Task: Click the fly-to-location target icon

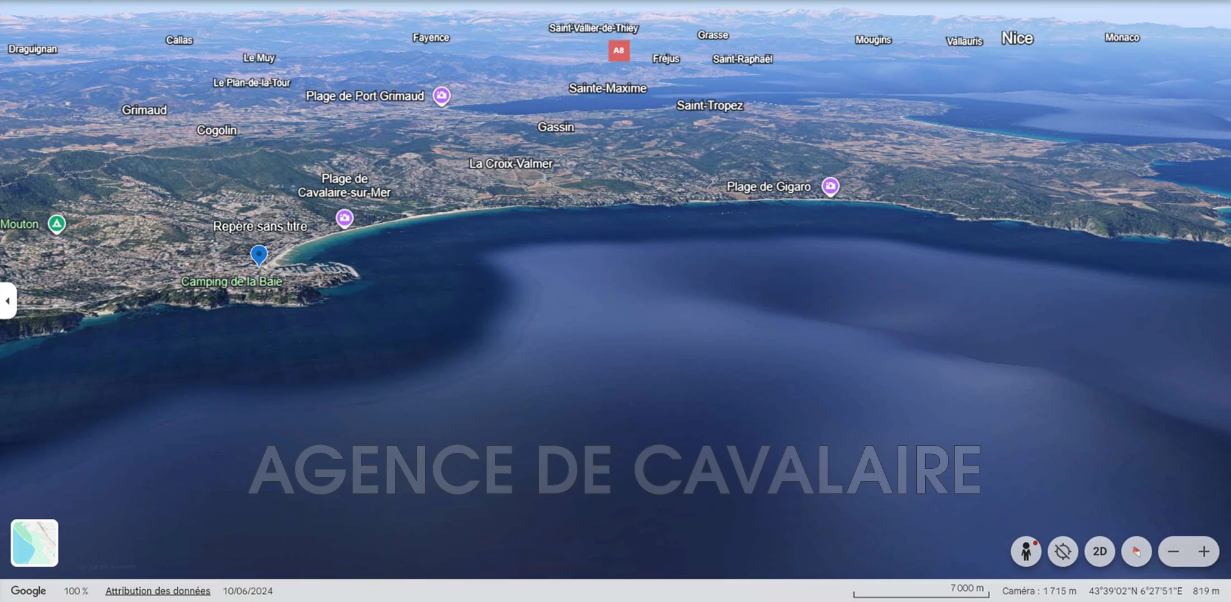Action: pyautogui.click(x=1062, y=551)
